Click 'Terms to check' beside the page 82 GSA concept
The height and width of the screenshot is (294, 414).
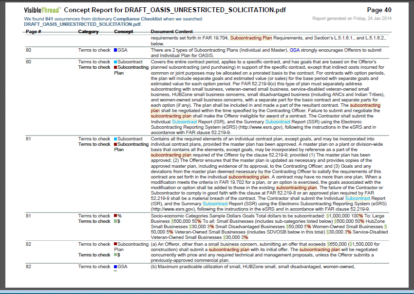[94, 267]
